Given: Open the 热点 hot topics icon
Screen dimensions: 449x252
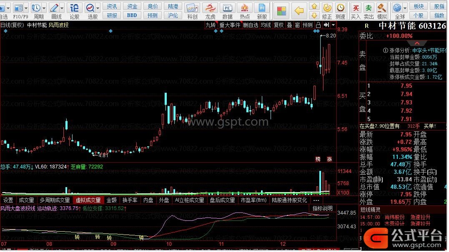Looking at the screenshot, I should click(x=245, y=8).
